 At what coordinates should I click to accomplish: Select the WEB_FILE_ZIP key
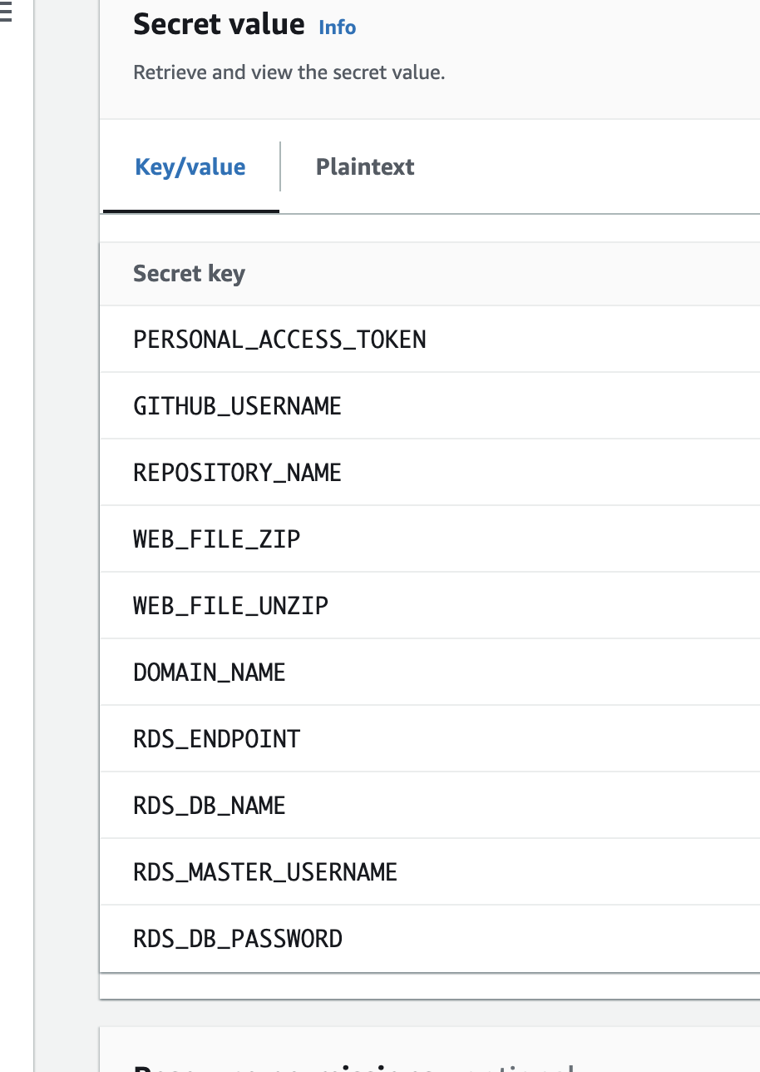click(216, 539)
